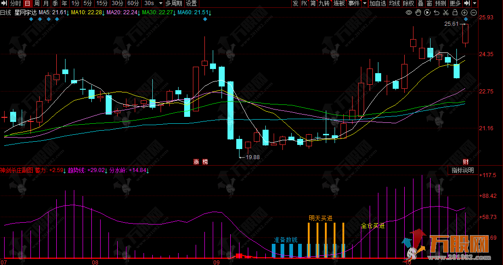Click the 加自选 button

(377, 3)
